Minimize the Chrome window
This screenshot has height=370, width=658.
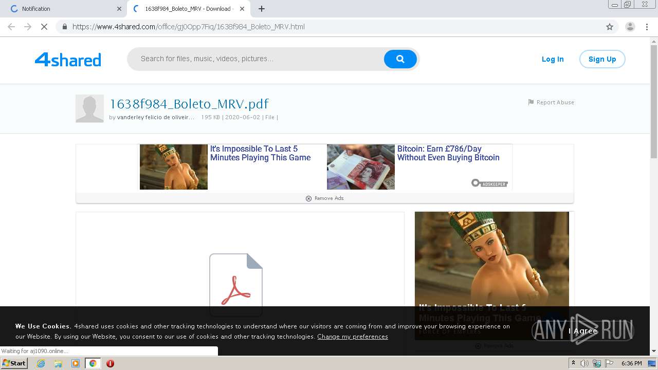[615, 5]
